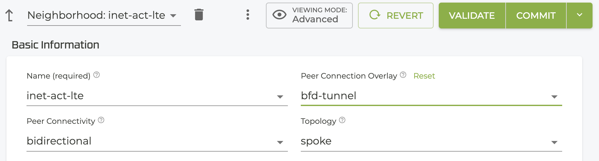This screenshot has width=599, height=161.
Task: Expand the commit options chevron
Action: (580, 15)
